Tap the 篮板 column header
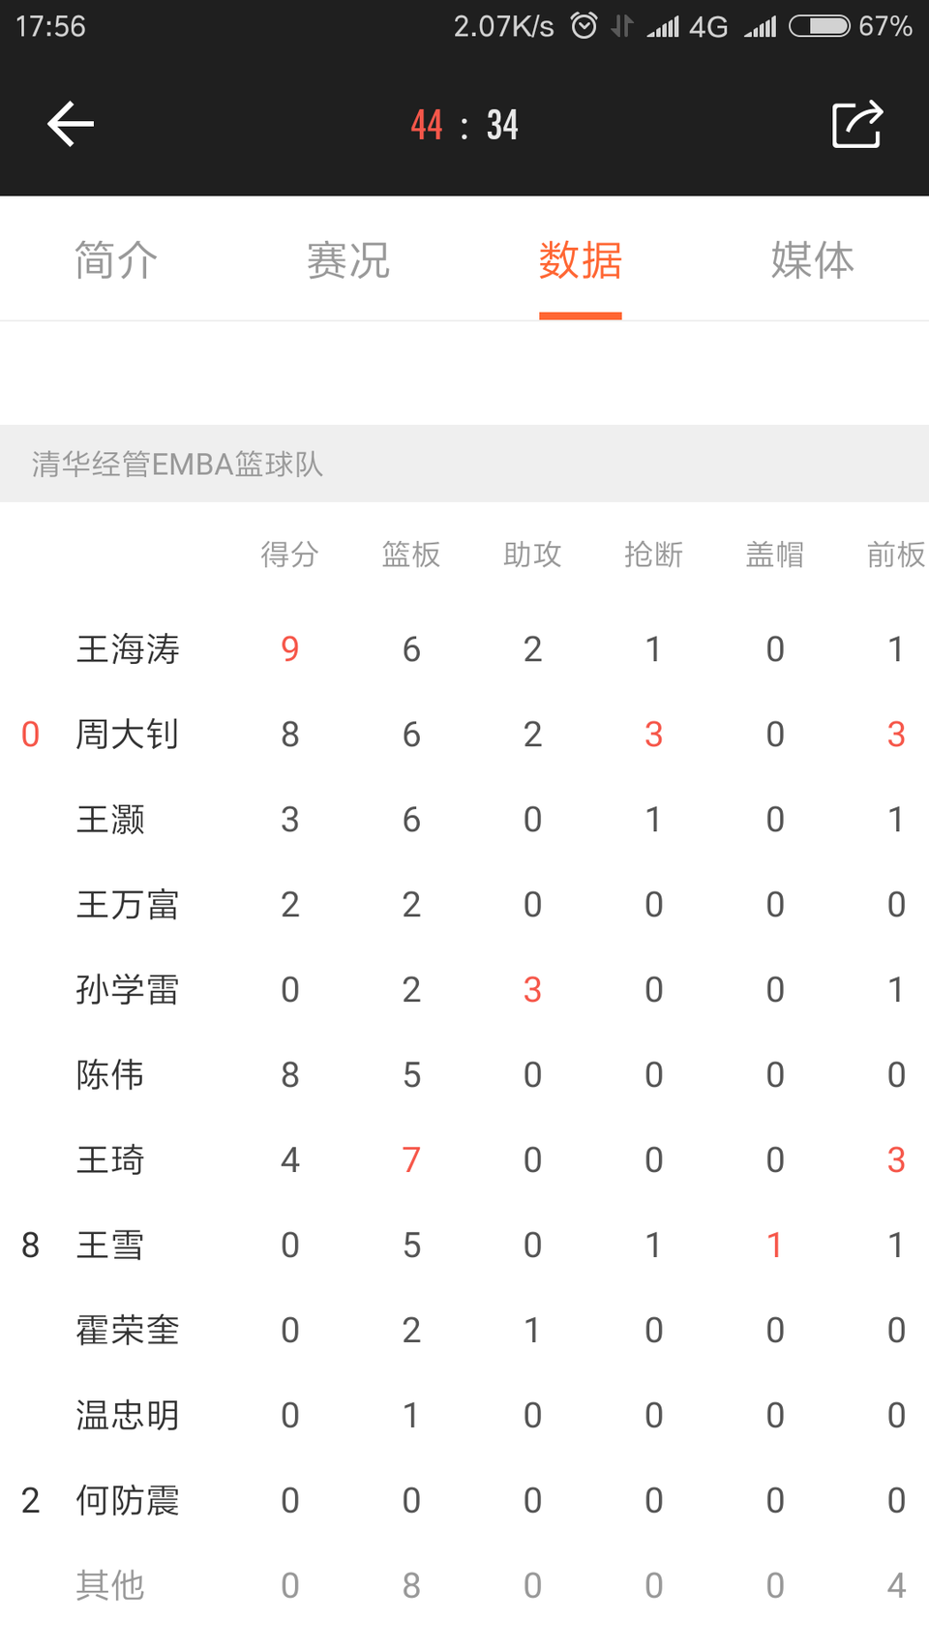929x1651 pixels. pyautogui.click(x=411, y=555)
